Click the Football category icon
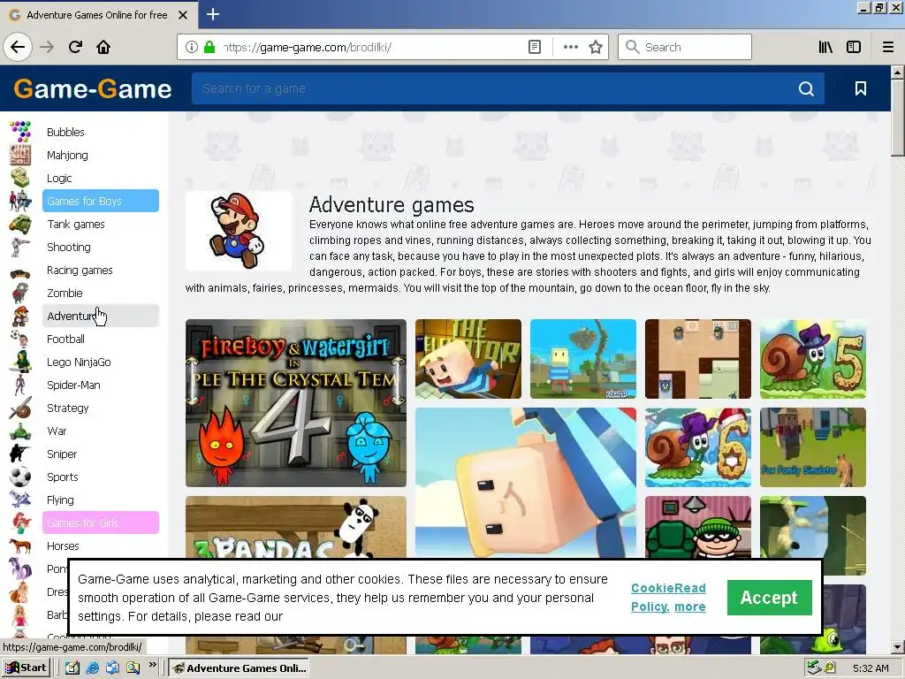The width and height of the screenshot is (905, 679). pos(20,339)
